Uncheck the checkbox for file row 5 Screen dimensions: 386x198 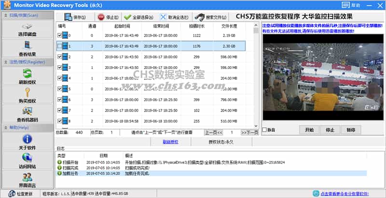coord(59,89)
